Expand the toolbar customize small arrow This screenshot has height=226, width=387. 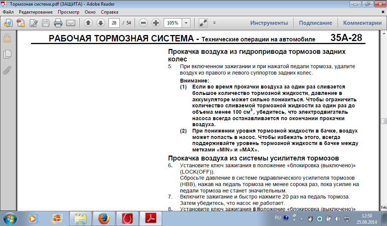(x=214, y=23)
